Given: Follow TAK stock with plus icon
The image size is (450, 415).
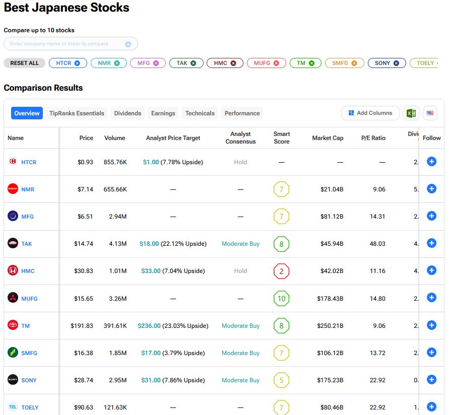Looking at the screenshot, I should point(431,243).
